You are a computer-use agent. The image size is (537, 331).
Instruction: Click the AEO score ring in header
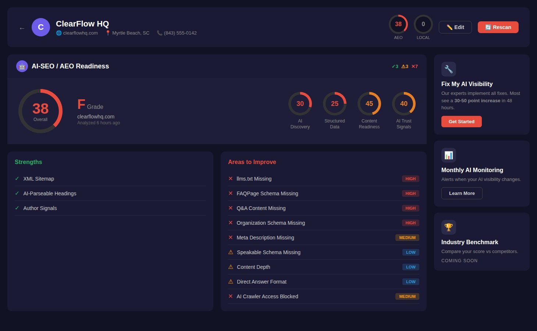tap(398, 24)
